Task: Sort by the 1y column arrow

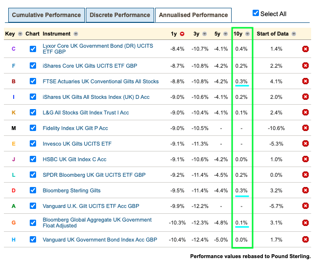Action: click(x=182, y=34)
